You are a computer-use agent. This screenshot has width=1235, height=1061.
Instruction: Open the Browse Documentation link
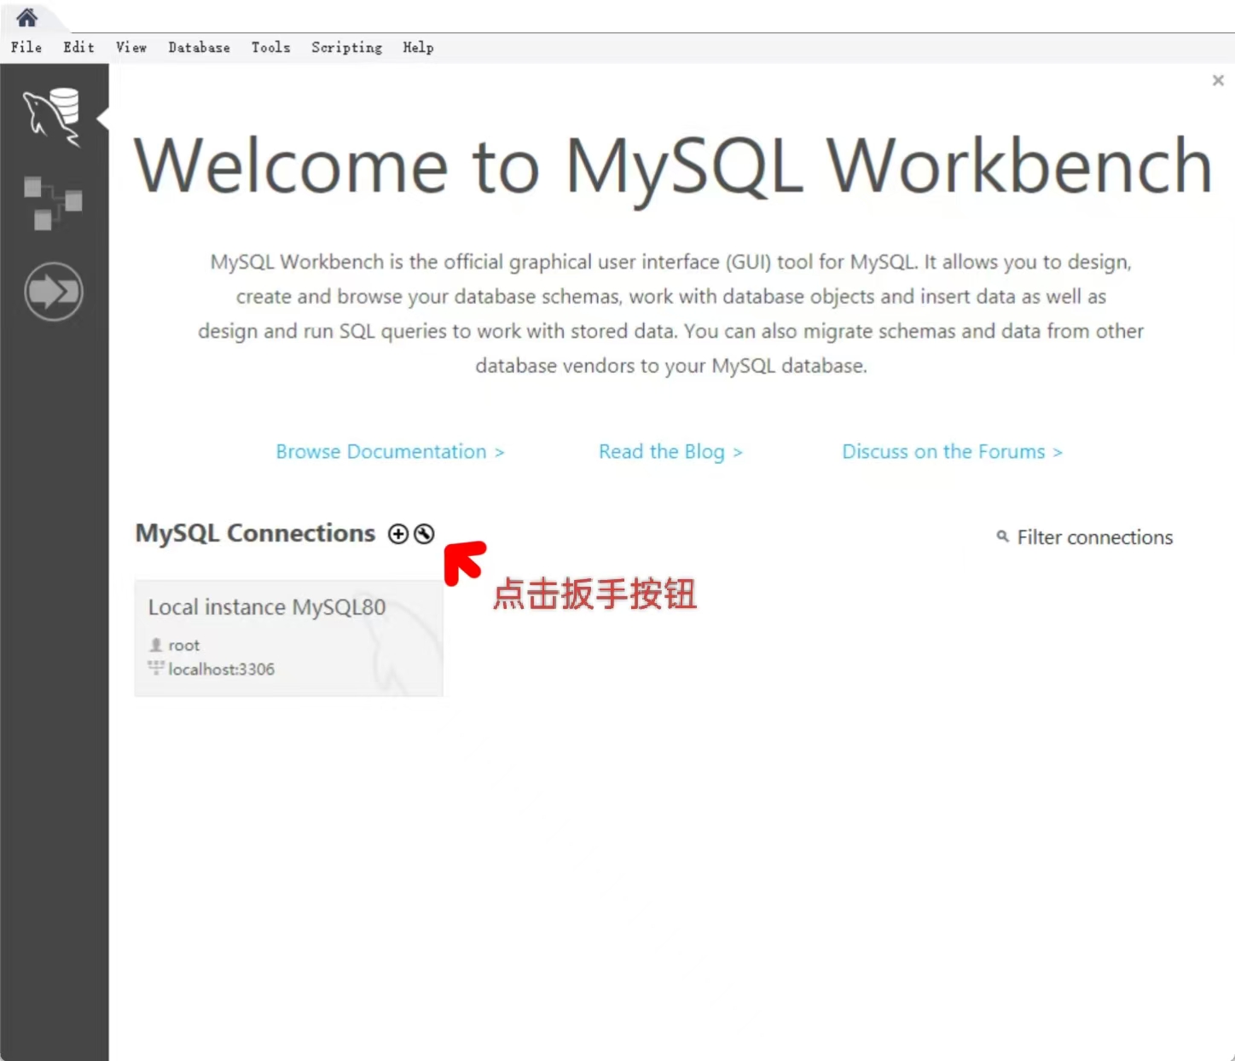[390, 452]
